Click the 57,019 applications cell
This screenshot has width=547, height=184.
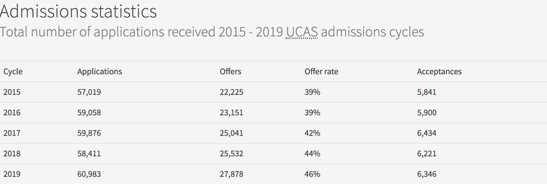coord(89,92)
